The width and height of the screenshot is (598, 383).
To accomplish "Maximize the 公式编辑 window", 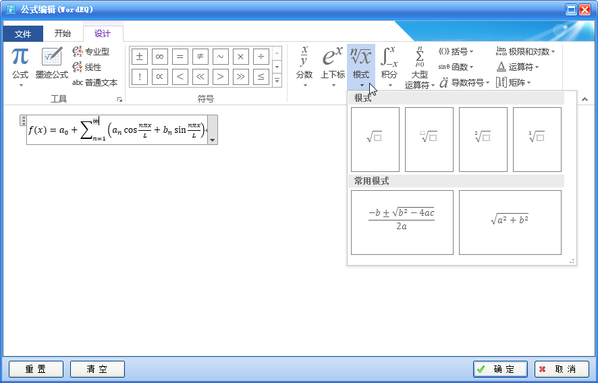I will (571, 10).
